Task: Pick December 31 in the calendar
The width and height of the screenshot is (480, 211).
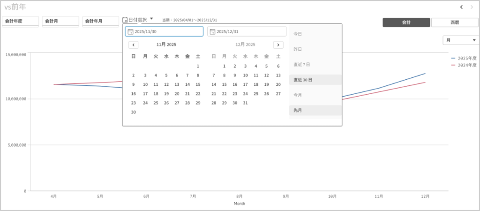Action: (x=245, y=103)
